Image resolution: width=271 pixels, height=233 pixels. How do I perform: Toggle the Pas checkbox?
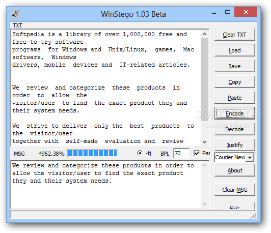pos(197,153)
